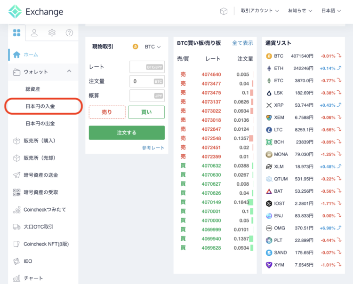Screen dimensions: 353x284
Task: Click 全て表示 in order book
Action: coord(243,43)
